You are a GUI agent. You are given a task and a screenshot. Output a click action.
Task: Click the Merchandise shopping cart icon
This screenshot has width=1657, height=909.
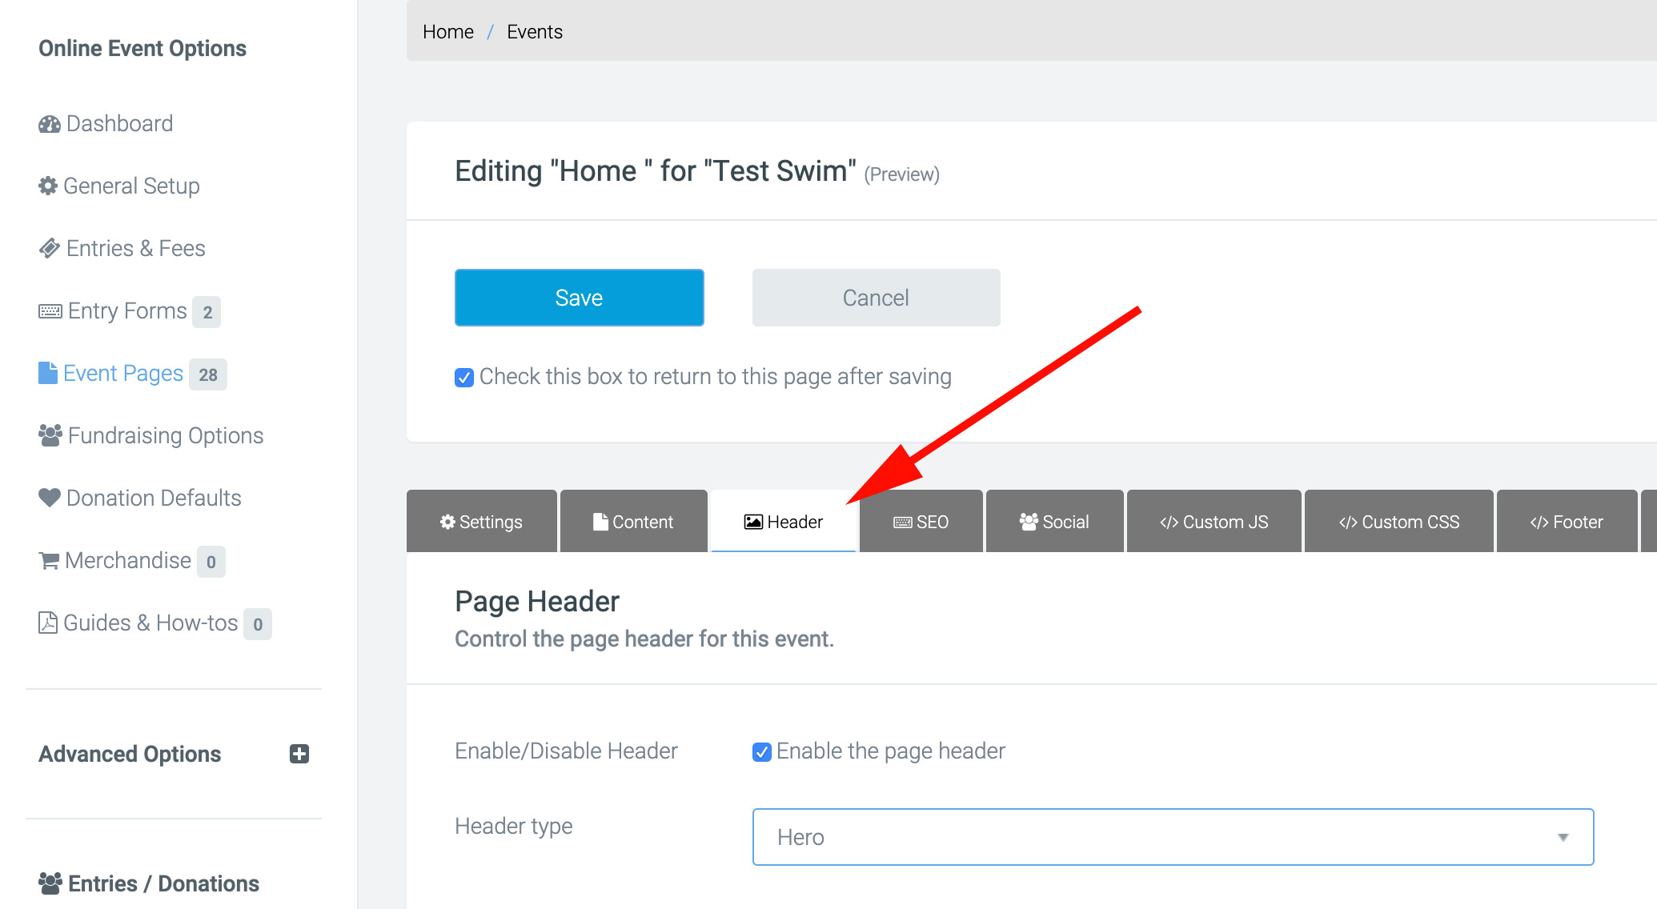tap(49, 561)
